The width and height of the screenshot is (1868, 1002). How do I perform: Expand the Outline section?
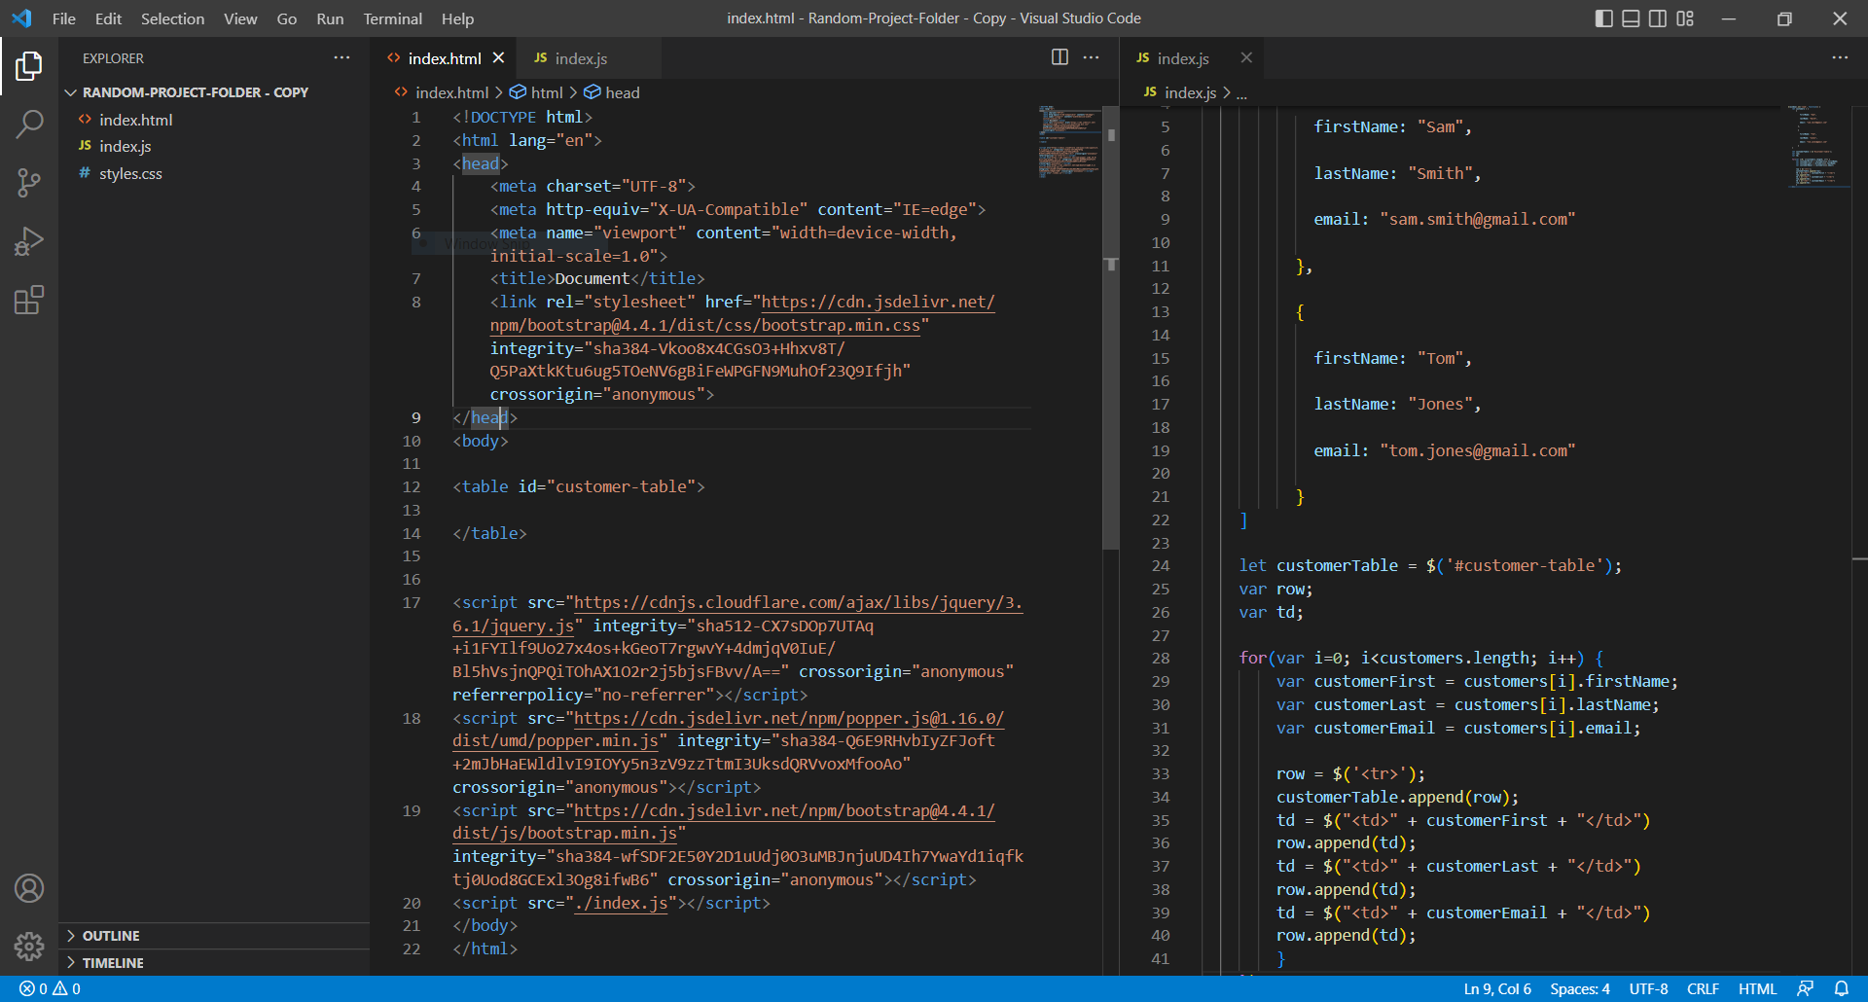point(111,936)
